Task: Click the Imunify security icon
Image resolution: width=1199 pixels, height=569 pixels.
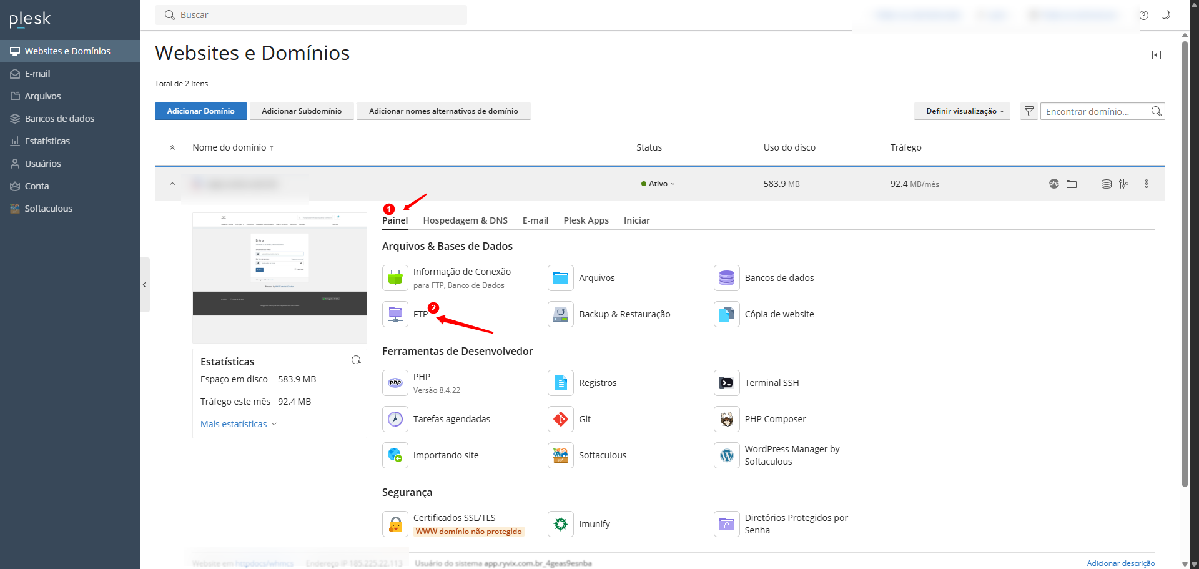Action: pos(561,524)
